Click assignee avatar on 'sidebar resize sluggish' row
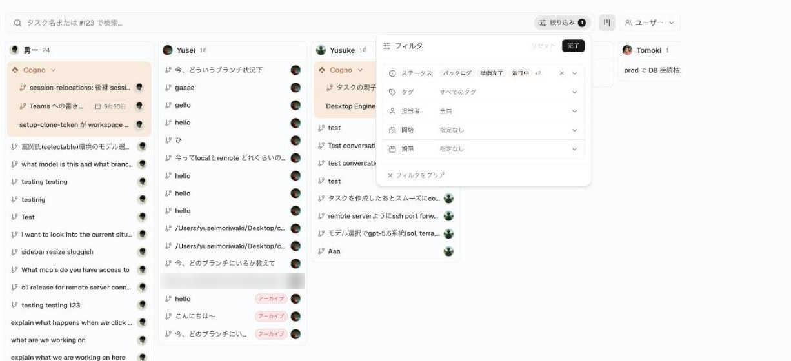Screen dimensions: 791x361 click(142, 252)
